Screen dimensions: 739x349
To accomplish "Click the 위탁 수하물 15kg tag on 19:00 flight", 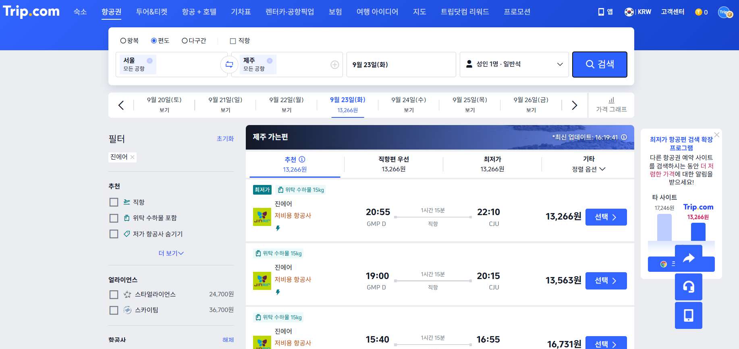I will (278, 254).
